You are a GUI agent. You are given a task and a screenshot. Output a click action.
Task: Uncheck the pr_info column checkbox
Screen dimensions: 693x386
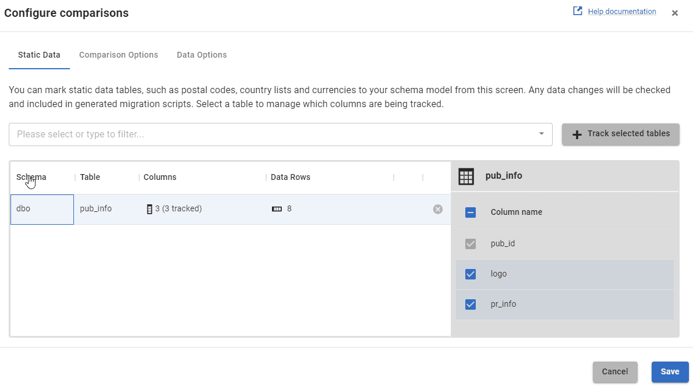(471, 304)
